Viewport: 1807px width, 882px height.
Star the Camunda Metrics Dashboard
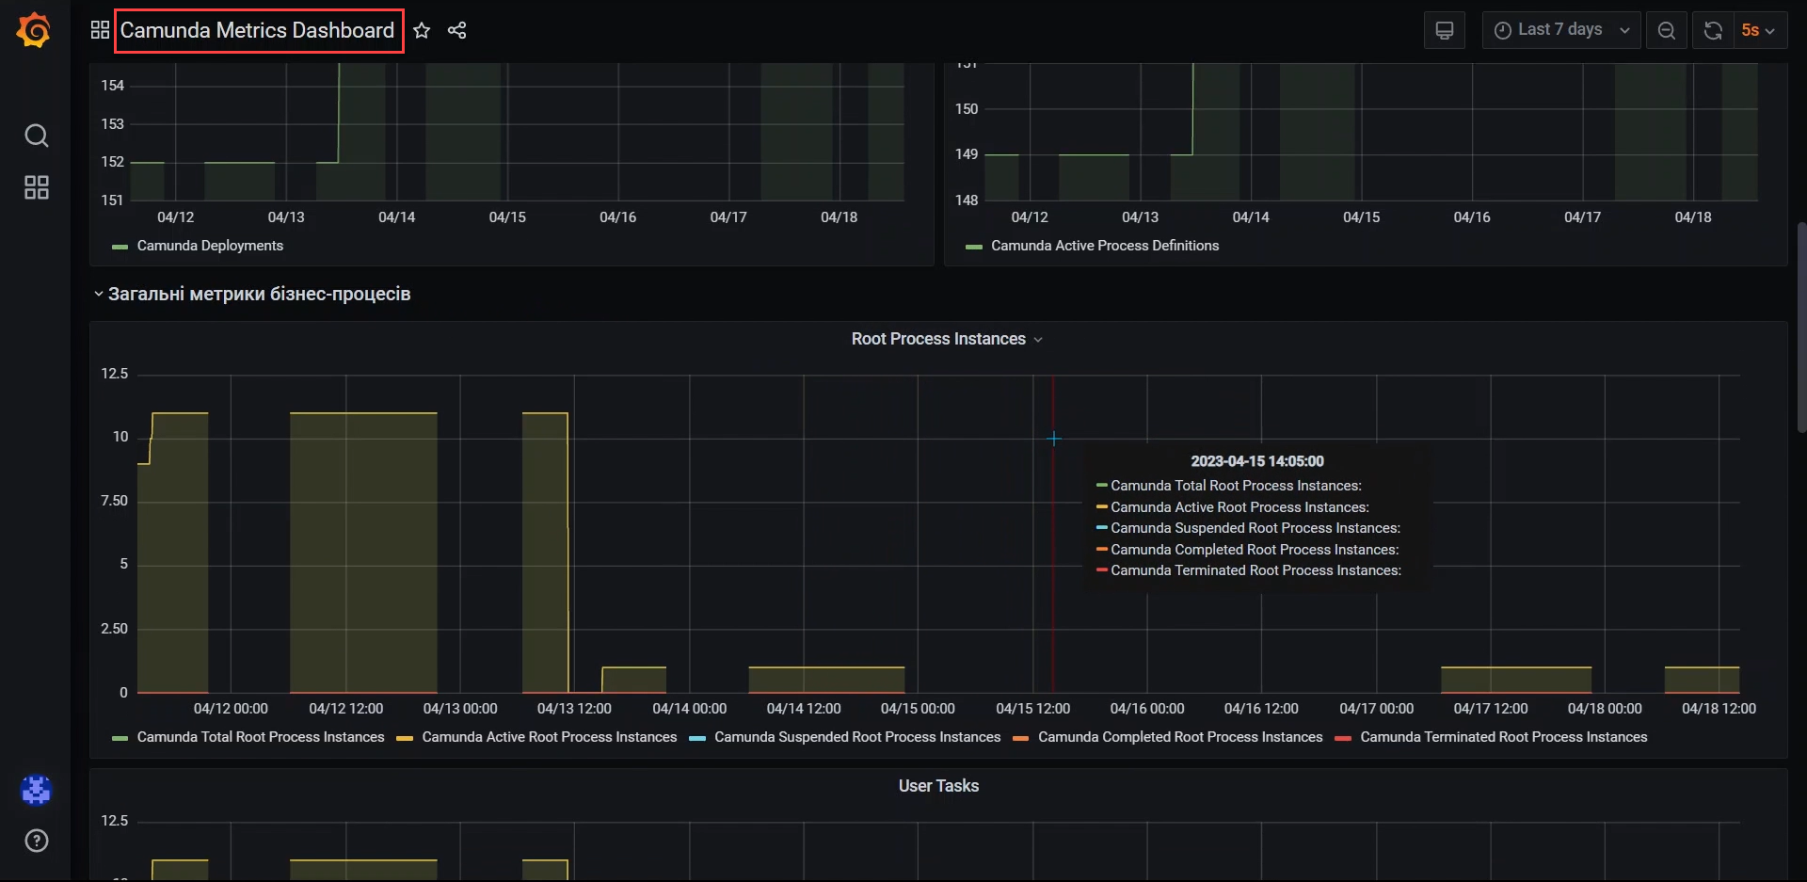(422, 30)
